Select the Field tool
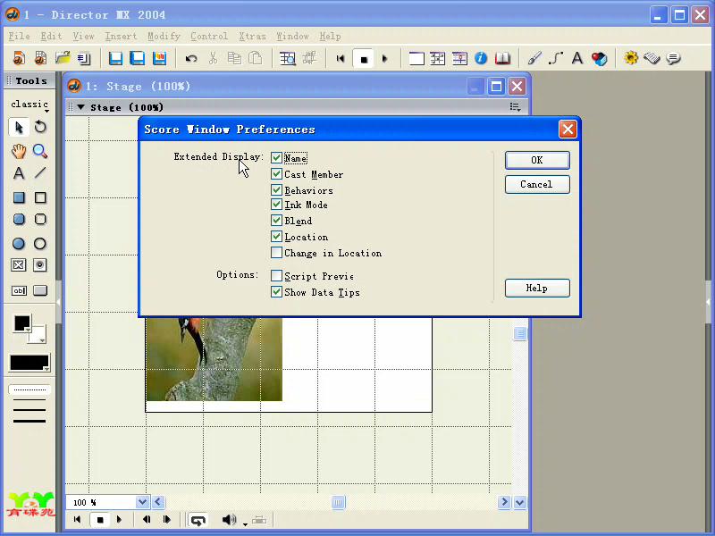This screenshot has height=536, width=715. (19, 290)
